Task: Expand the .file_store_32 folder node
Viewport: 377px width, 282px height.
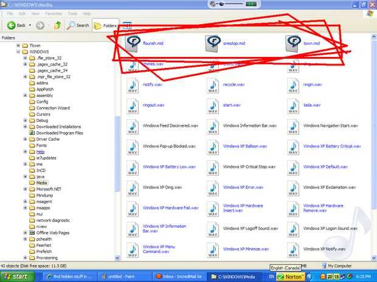Action: pos(26,58)
